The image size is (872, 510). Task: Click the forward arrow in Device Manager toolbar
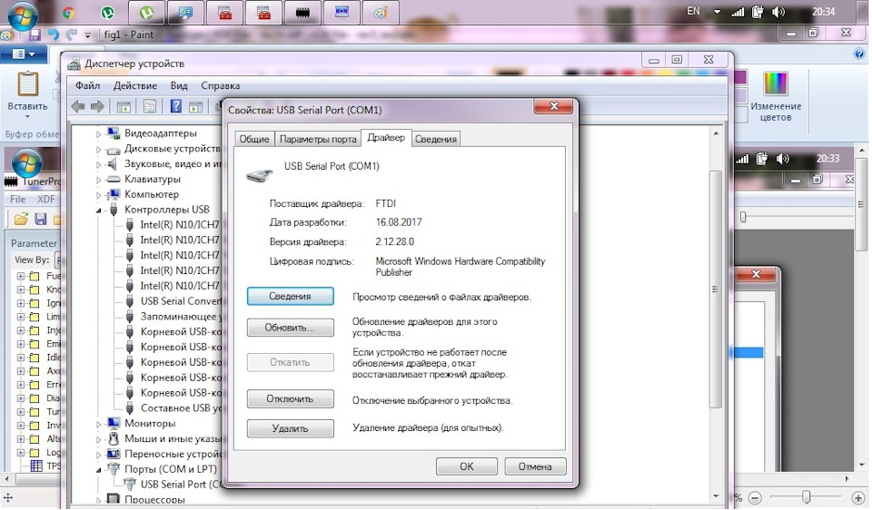[97, 107]
